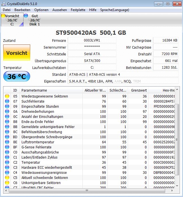Open the Bearbeiten menu
The width and height of the screenshot is (183, 197).
point(22,10)
